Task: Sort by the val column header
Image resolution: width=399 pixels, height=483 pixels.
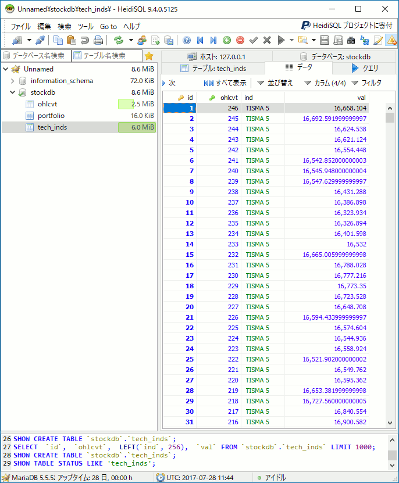Action: [x=326, y=98]
